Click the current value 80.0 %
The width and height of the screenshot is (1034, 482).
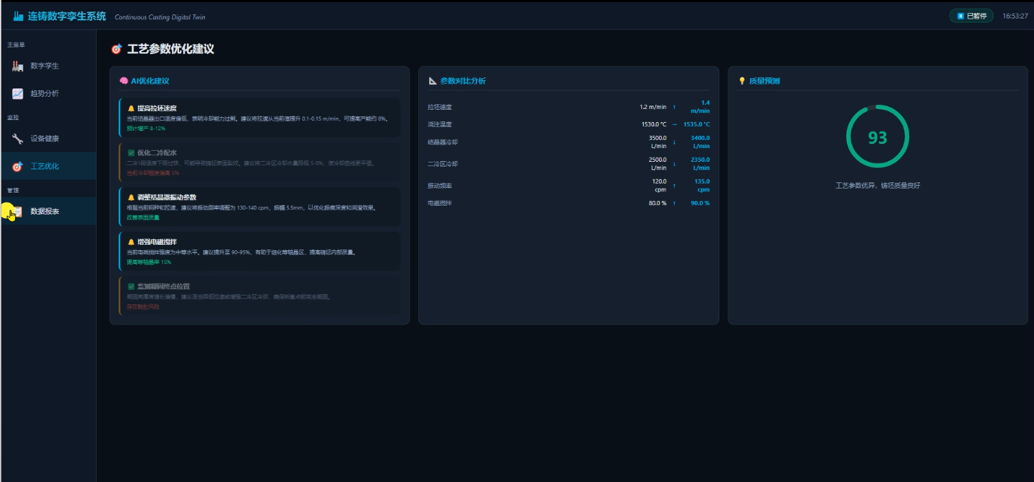point(658,204)
